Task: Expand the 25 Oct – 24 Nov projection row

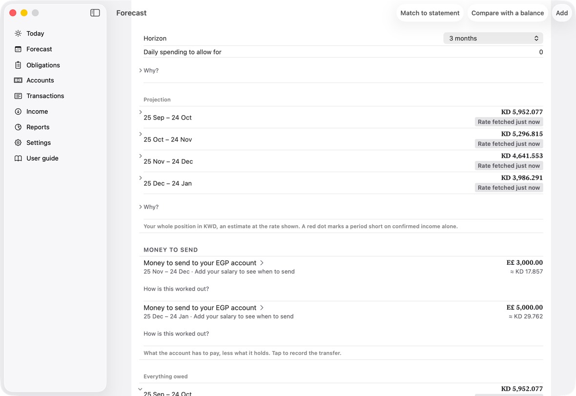Action: click(x=141, y=134)
